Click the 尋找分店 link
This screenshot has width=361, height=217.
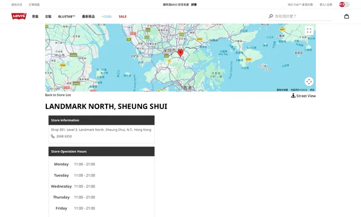(x=16, y=5)
